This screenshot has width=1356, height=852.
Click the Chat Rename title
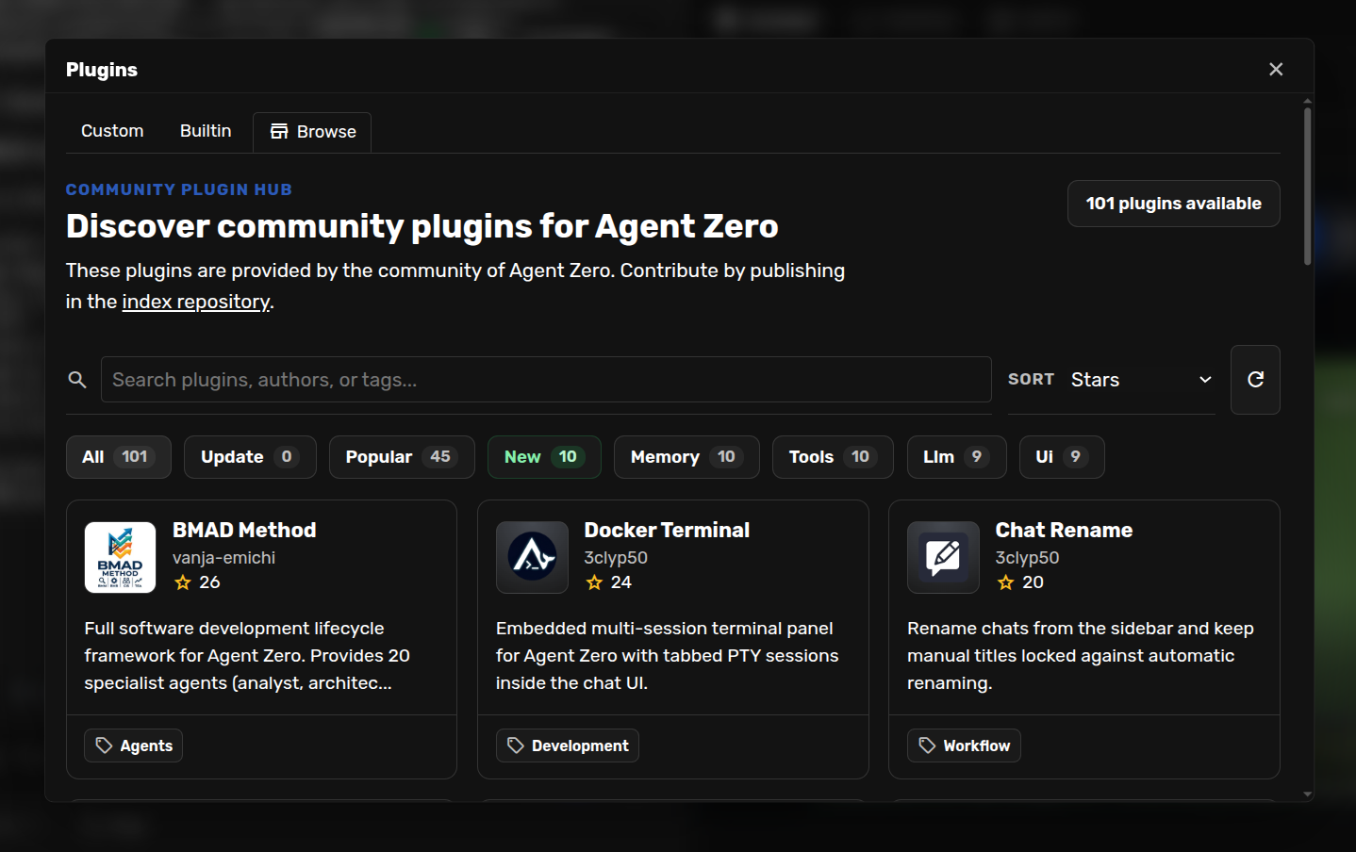point(1064,530)
